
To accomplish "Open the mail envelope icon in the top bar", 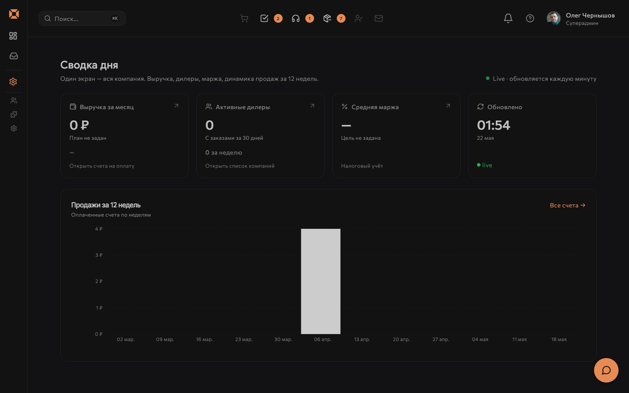I will [x=379, y=18].
